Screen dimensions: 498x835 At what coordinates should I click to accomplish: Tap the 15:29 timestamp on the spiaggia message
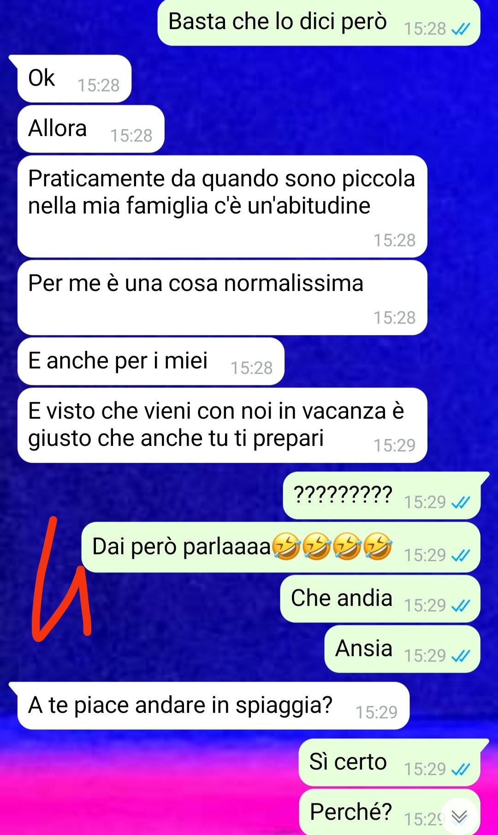[376, 713]
